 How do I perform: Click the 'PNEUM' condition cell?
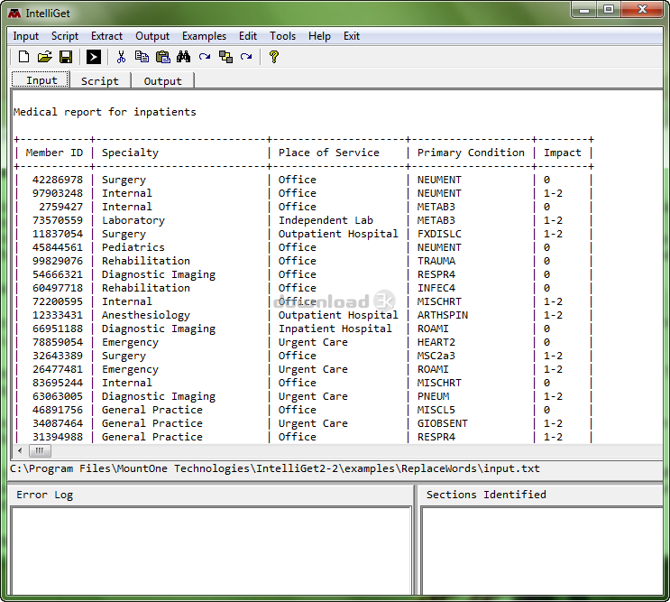(433, 396)
